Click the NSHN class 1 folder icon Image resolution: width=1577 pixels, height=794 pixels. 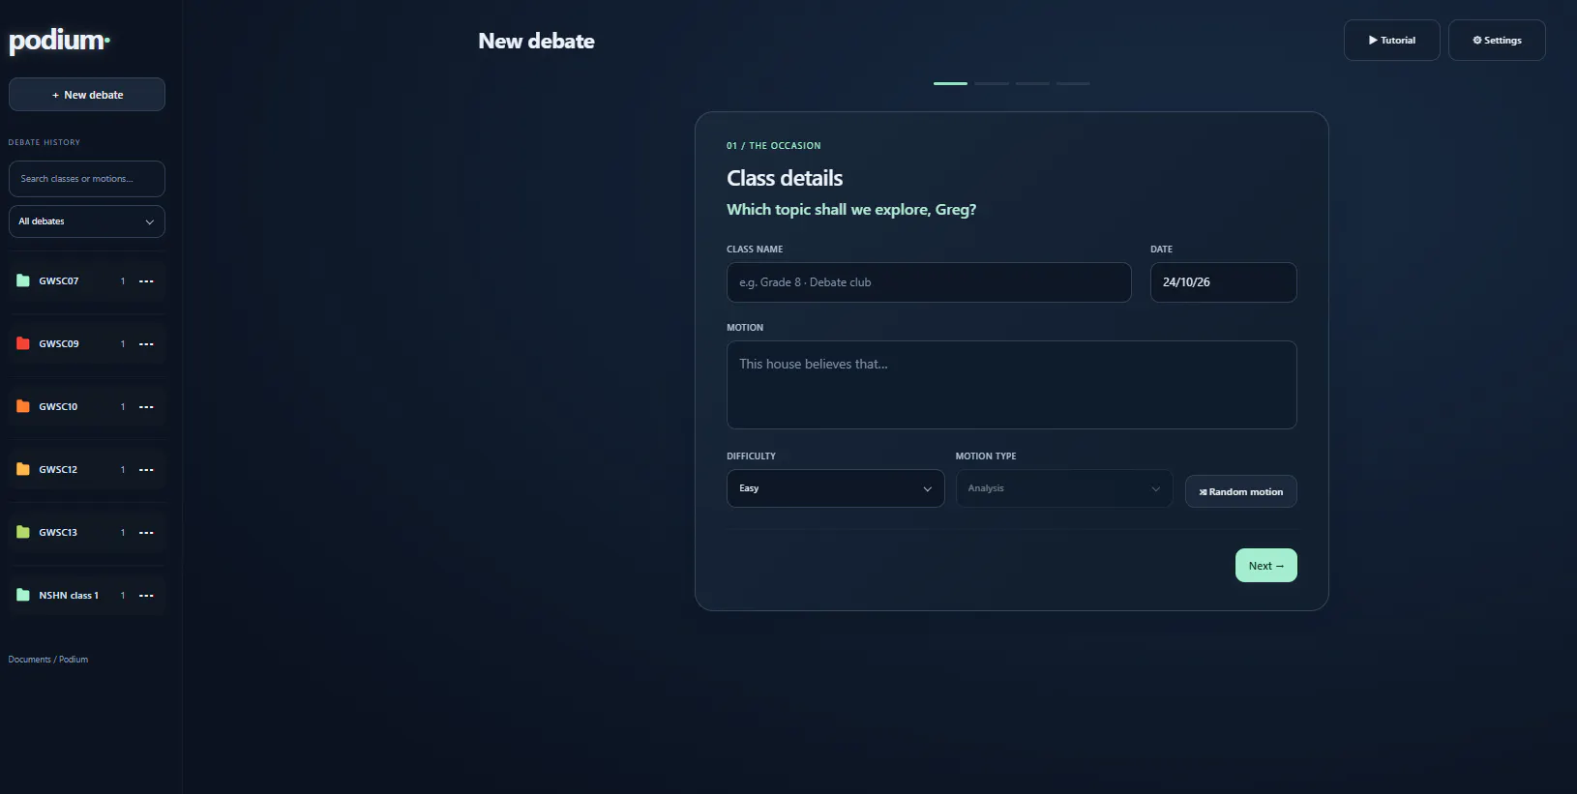tap(23, 595)
